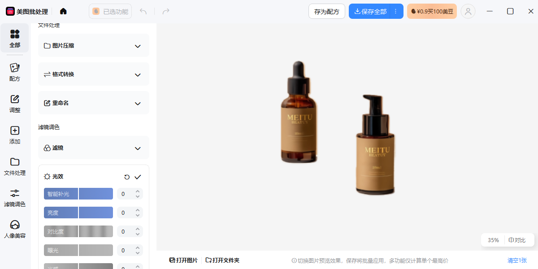
Task: Expand the 滤镜 filter panel
Action: (x=138, y=148)
